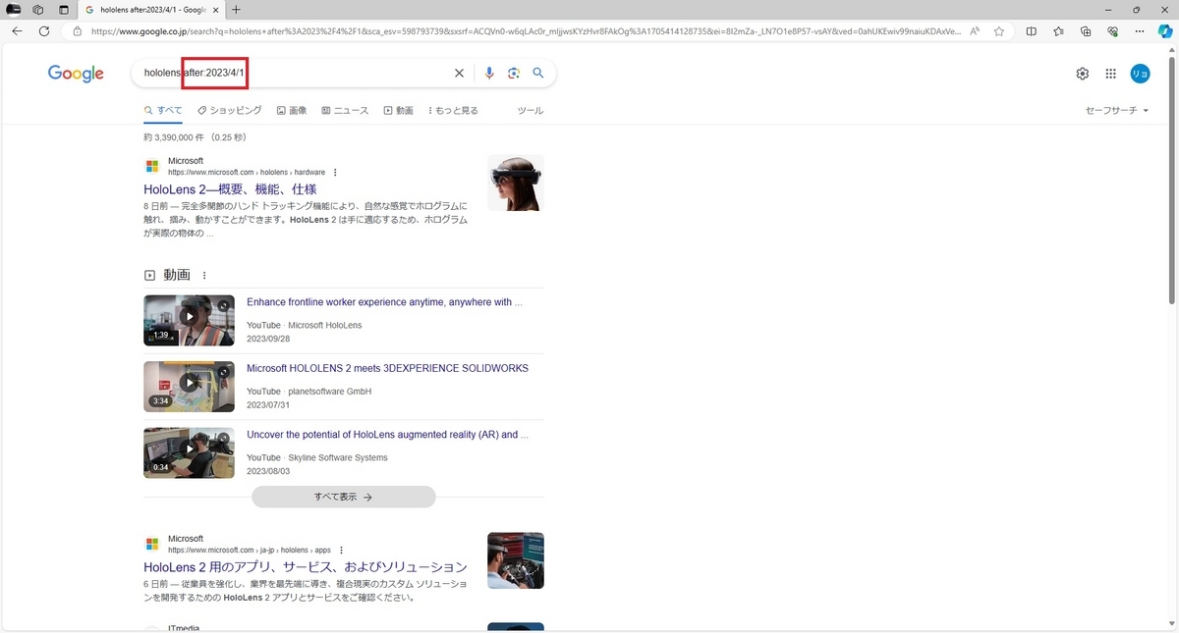Open Microsoft HOLOLENS 2 meets 3DEXPERIENCE link
Screen dimensions: 1179x633
pyautogui.click(x=387, y=368)
